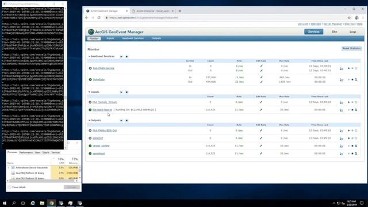Start the FAA_Sample_Stream input
Screen dimensions: 368x207
tap(349, 102)
